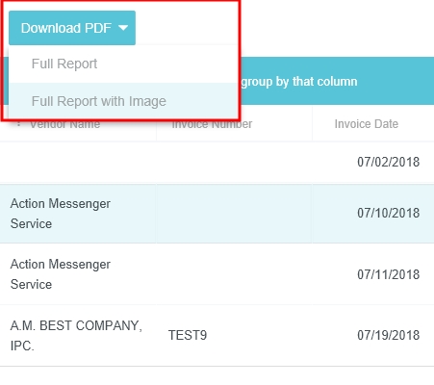The height and width of the screenshot is (385, 434).
Task: Click empty invoice number cell beside 07/11/2018
Action: pyautogui.click(x=234, y=274)
